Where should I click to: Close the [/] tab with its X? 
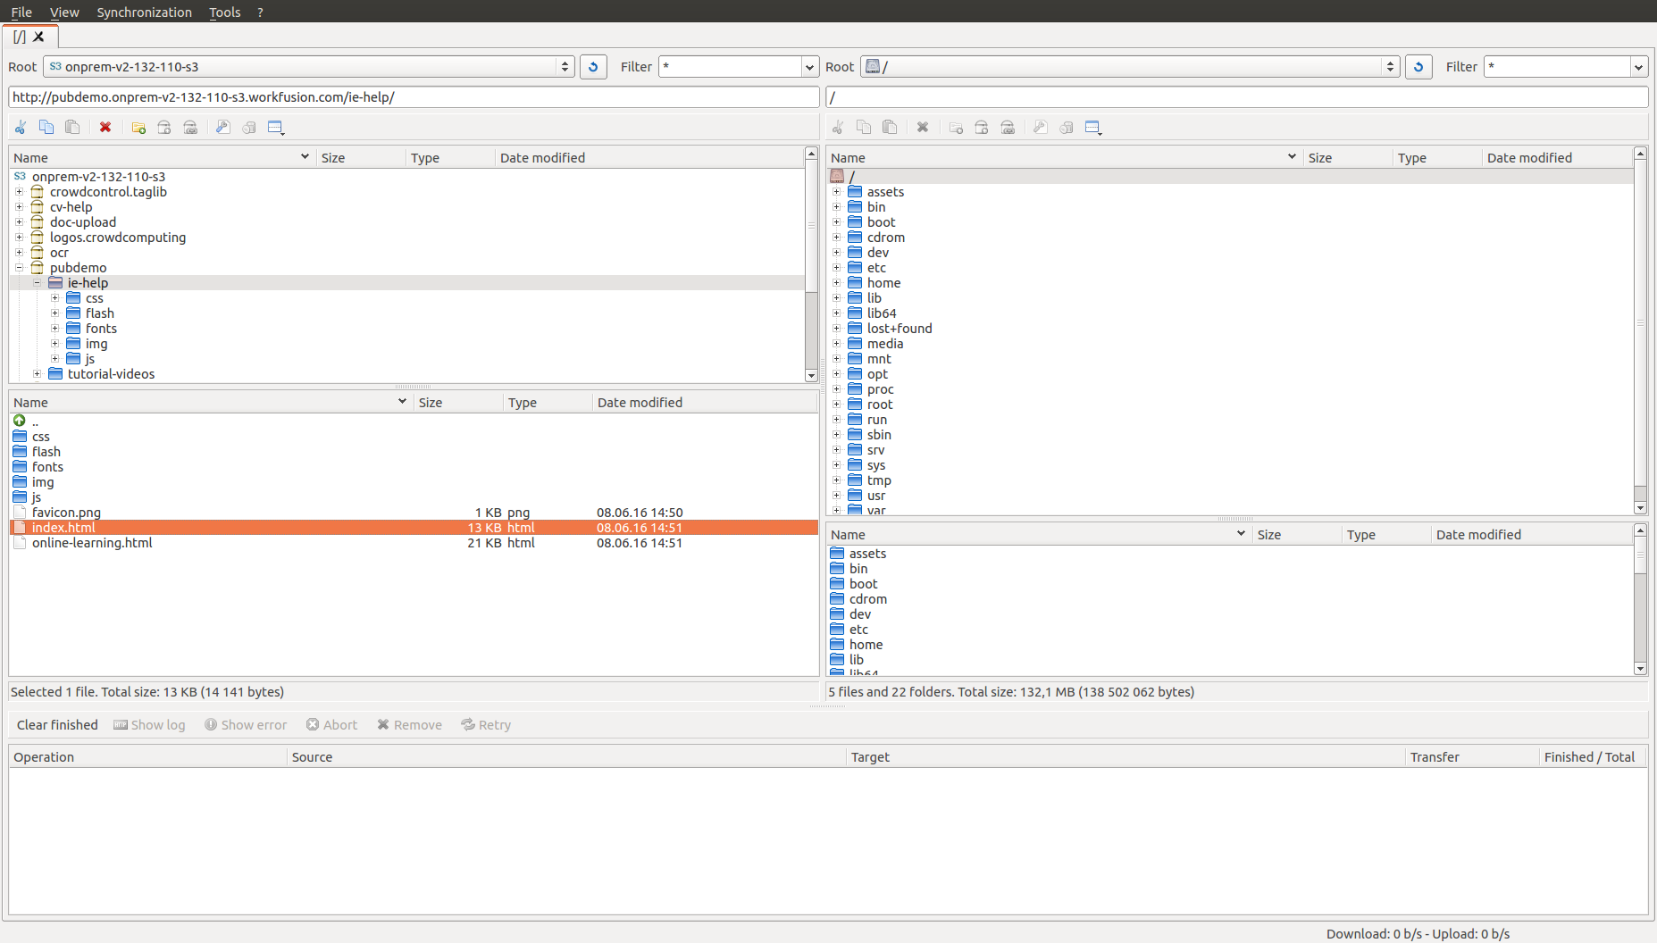point(38,37)
